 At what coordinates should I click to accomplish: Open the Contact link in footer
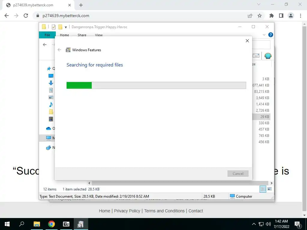point(195,211)
